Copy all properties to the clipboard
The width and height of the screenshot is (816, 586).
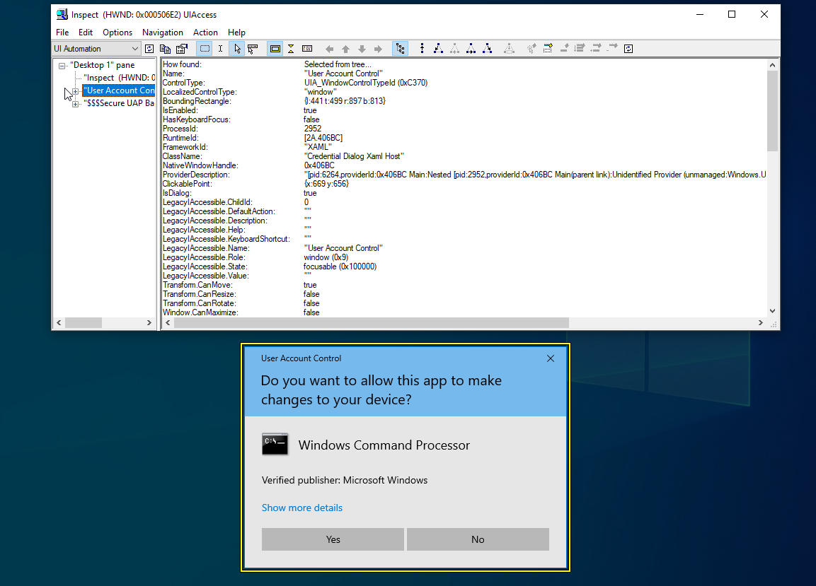click(166, 49)
